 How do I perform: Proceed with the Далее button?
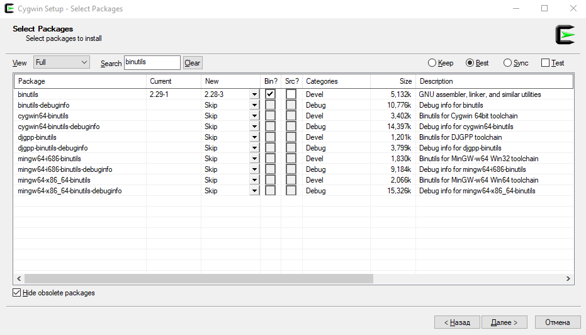click(504, 322)
